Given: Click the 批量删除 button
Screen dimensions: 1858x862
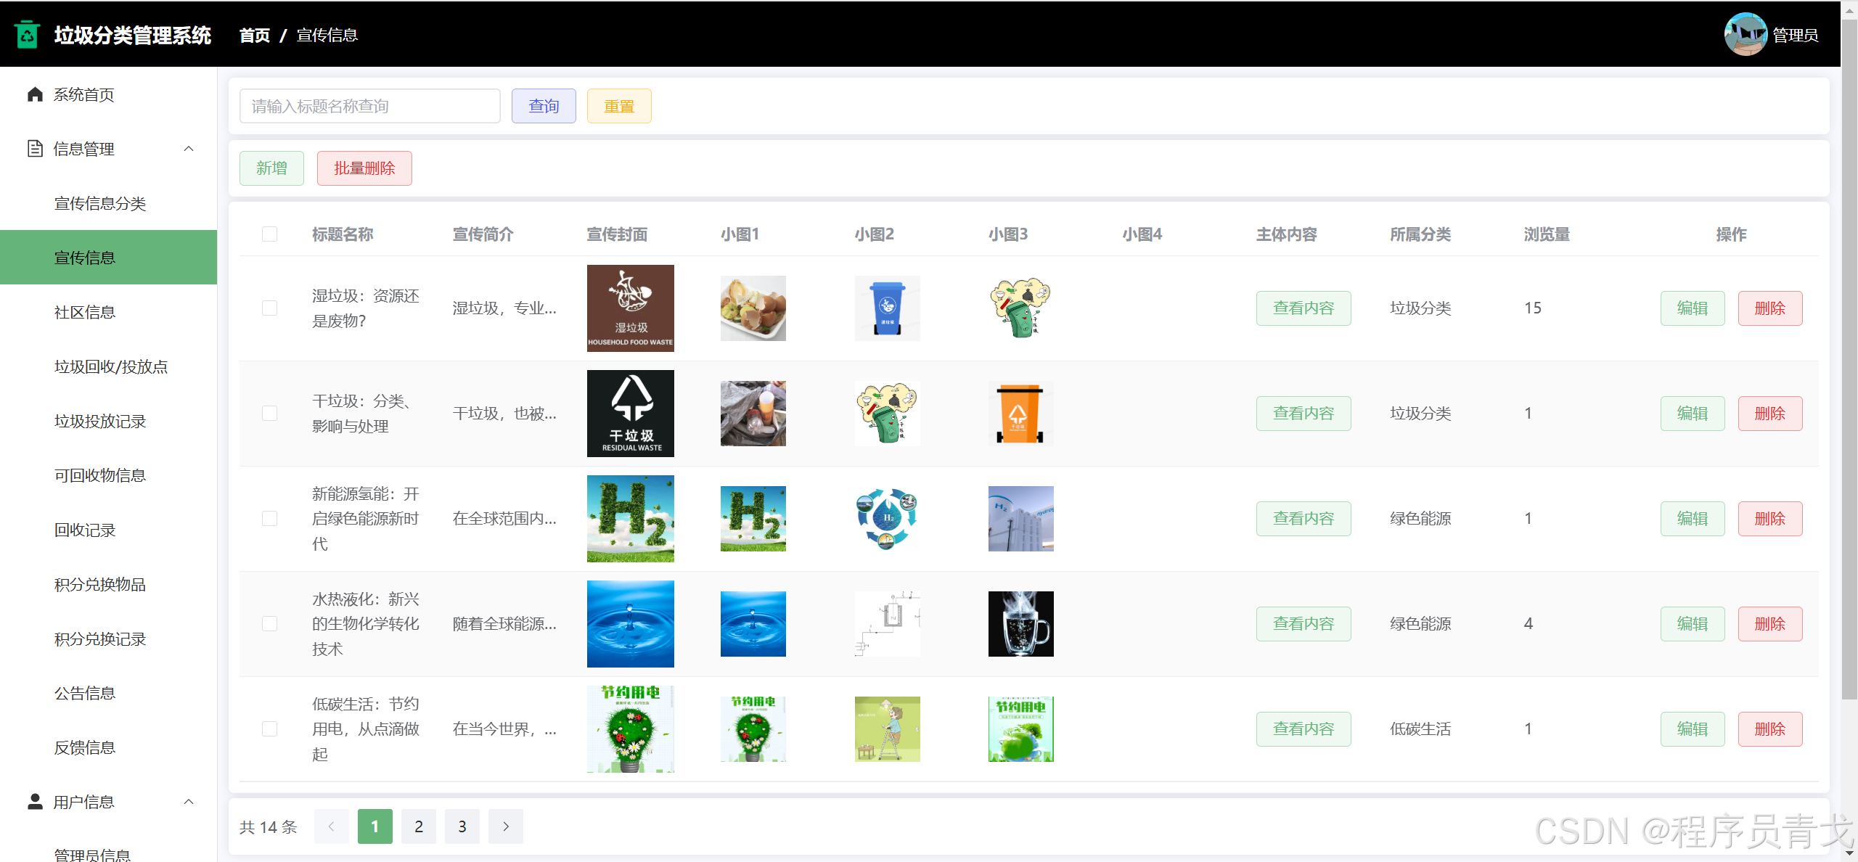Looking at the screenshot, I should point(364,168).
